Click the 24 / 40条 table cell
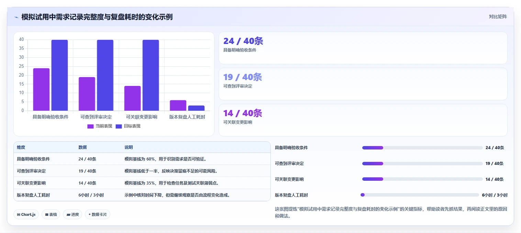The image size is (521, 233). [x=87, y=159]
